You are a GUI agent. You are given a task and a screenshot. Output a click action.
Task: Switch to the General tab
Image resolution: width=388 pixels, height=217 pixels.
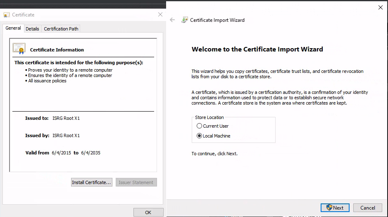click(13, 28)
